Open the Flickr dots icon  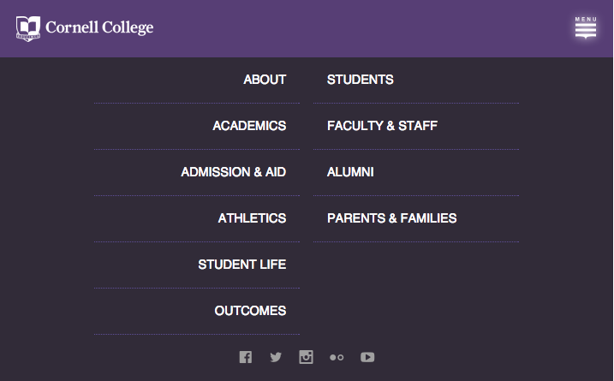click(x=337, y=358)
